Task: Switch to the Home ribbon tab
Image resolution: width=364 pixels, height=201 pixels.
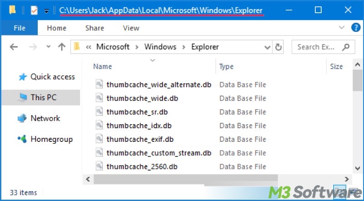Action: pyautogui.click(x=56, y=28)
